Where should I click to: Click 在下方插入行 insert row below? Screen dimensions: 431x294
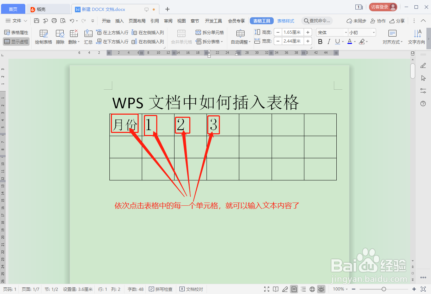112,41
